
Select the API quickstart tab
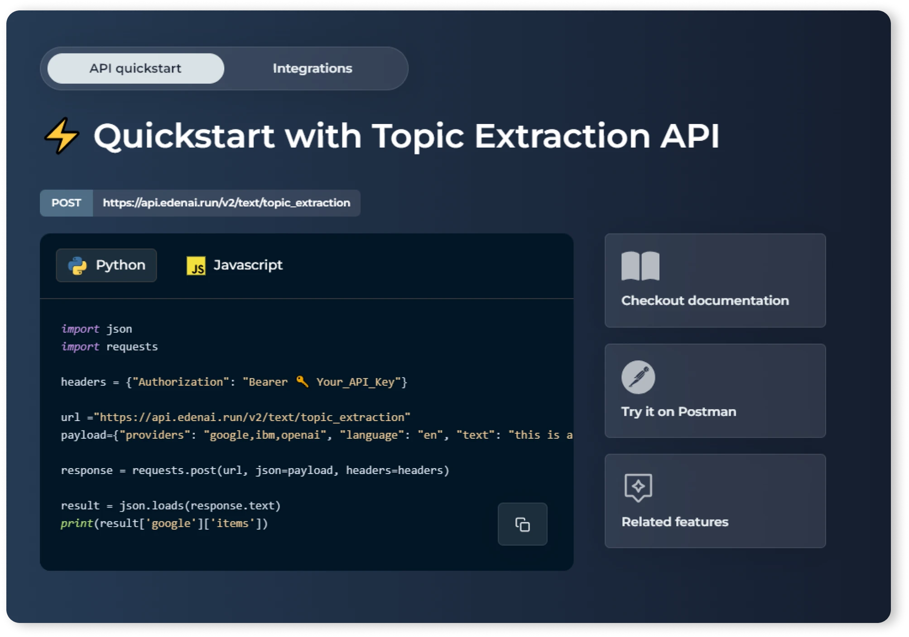135,68
